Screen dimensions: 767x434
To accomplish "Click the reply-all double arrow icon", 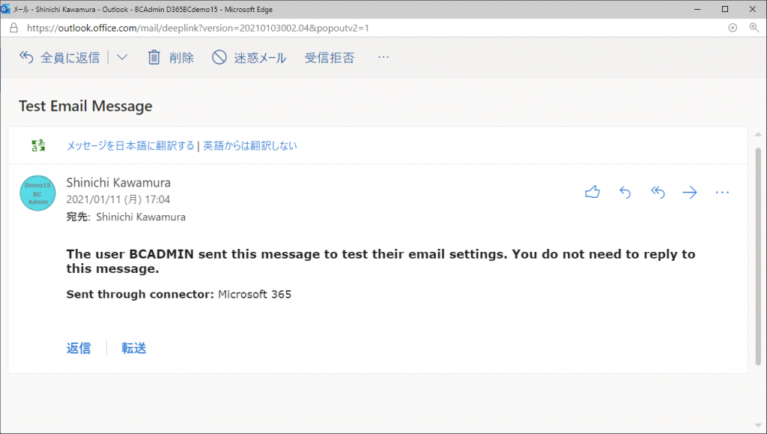I will 658,193.
